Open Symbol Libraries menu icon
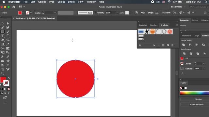This screenshot has height=117, width=209. click(140, 45)
